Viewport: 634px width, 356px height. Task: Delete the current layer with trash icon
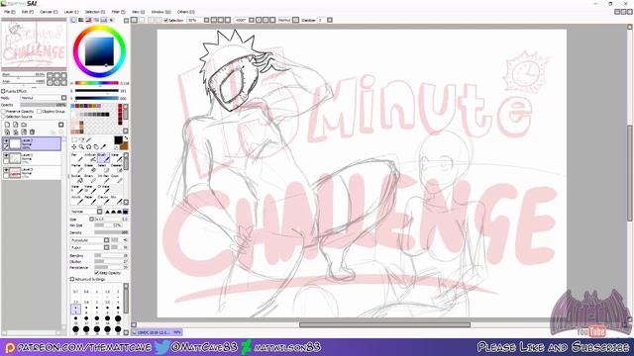point(32,132)
